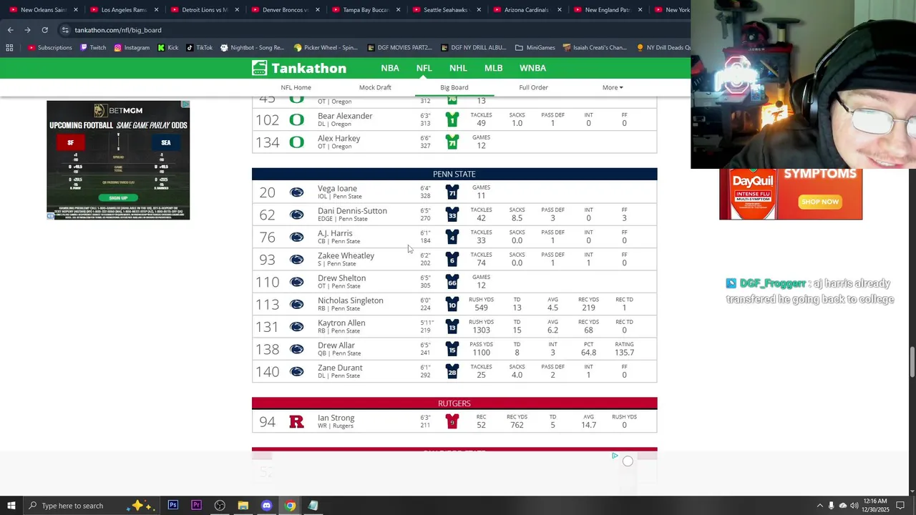Open the NFL Home tab
The width and height of the screenshot is (916, 515).
pyautogui.click(x=296, y=87)
